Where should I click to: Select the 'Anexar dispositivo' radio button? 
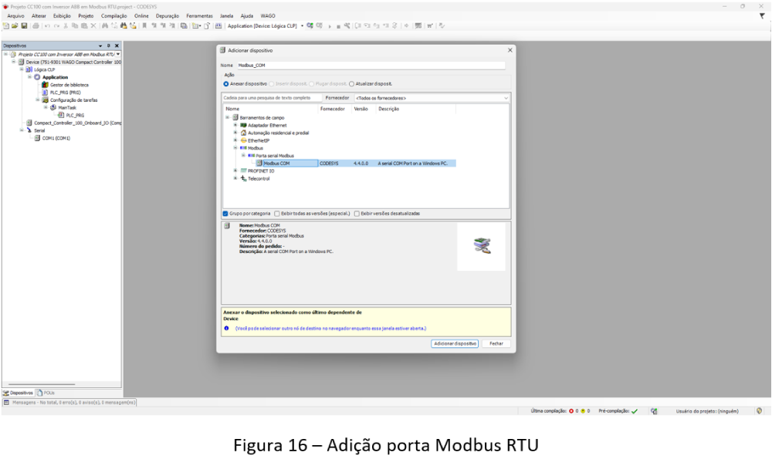(226, 83)
